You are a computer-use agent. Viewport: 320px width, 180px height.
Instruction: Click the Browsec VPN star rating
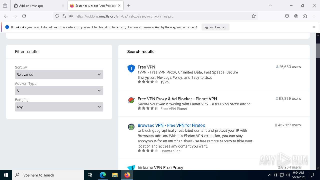pyautogui.click(x=148, y=150)
